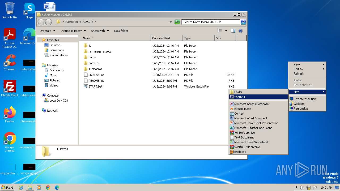Sort by the Type column header

(199, 38)
